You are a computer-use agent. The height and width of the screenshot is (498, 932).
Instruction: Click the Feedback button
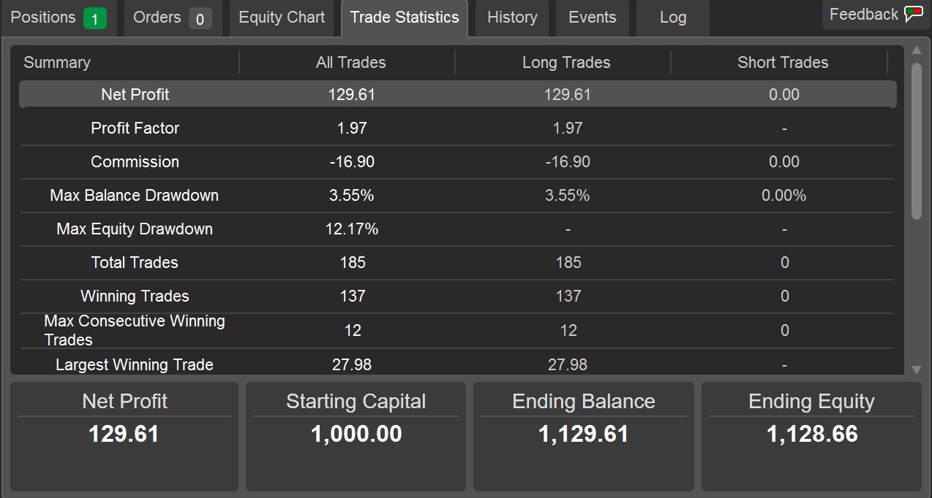tap(864, 15)
